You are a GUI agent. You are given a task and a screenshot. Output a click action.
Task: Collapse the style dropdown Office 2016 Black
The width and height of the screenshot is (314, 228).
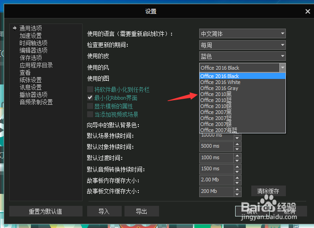point(283,68)
